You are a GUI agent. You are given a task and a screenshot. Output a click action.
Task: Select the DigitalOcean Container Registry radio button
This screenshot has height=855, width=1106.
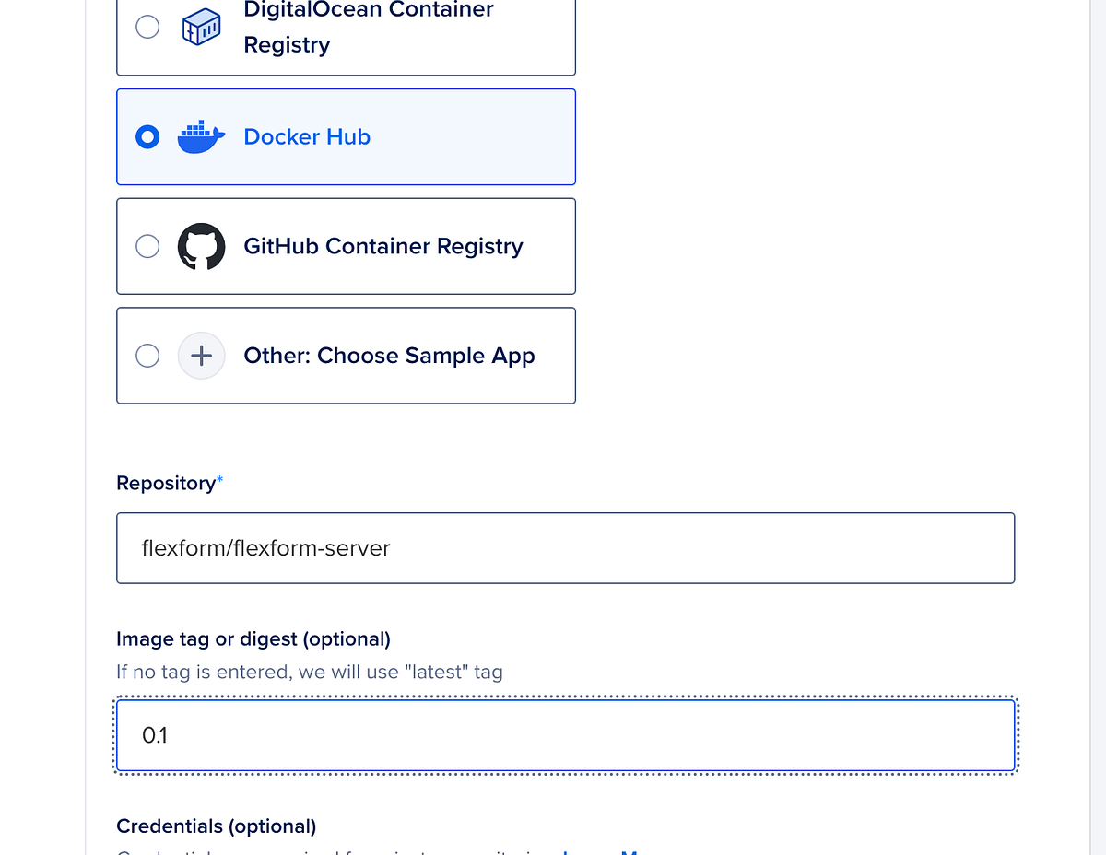pos(147,27)
